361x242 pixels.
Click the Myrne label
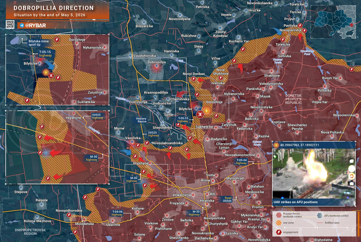pos(119,128)
